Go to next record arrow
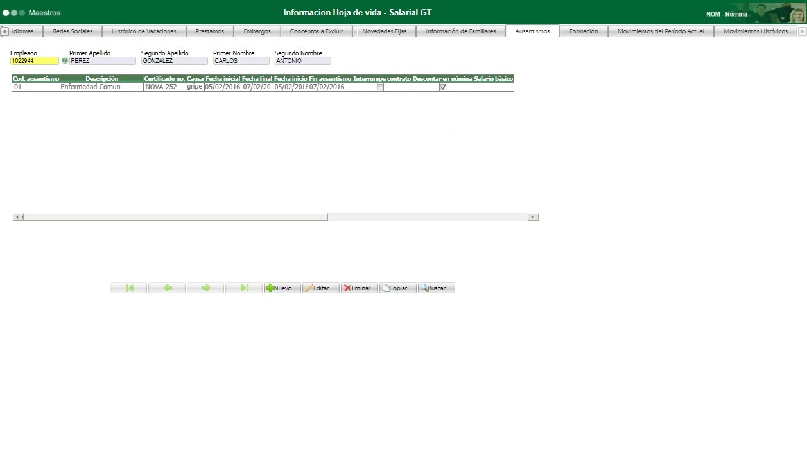The image size is (807, 452). [205, 288]
